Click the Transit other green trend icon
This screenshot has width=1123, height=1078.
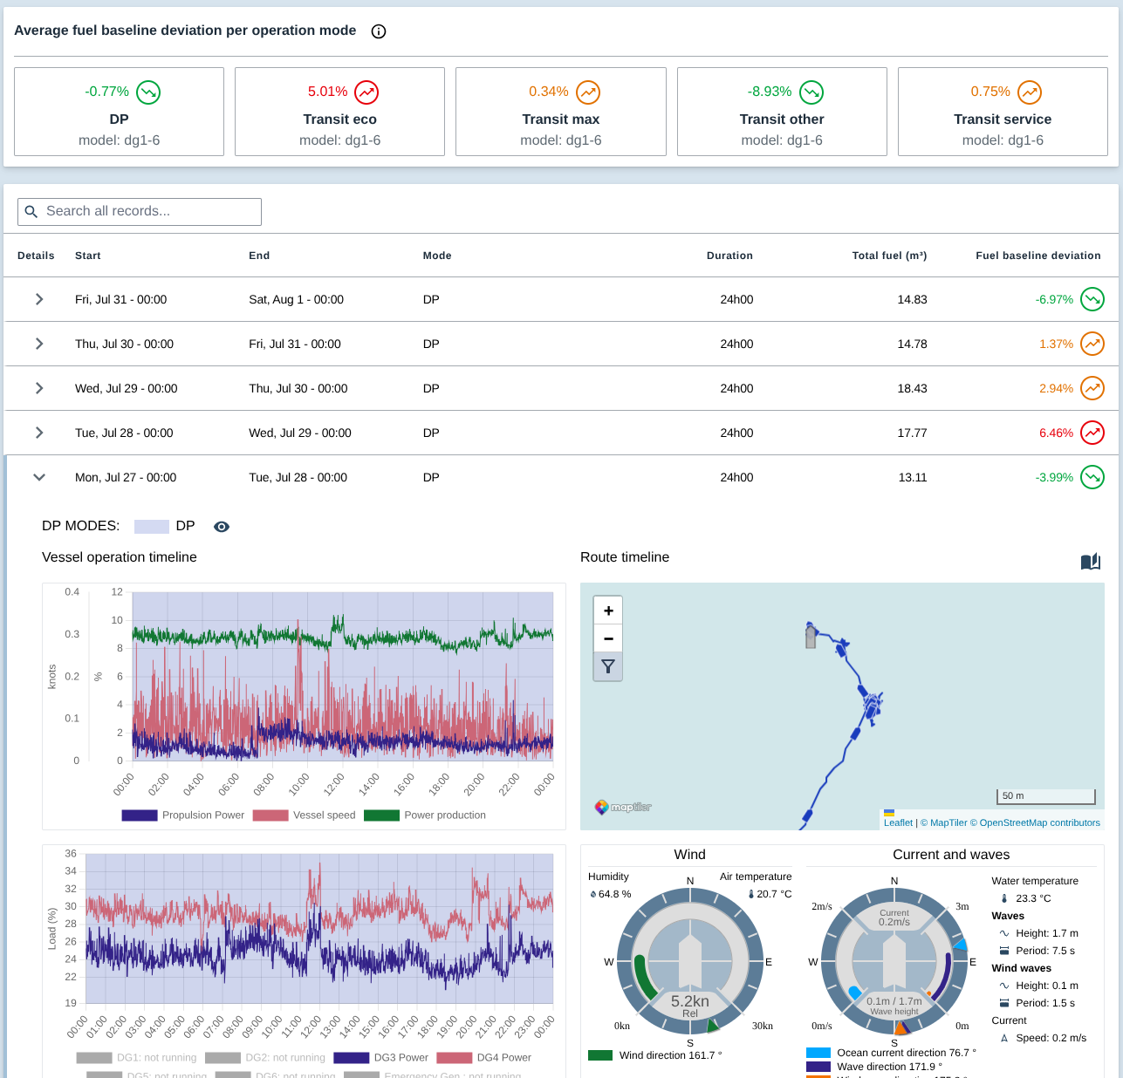click(811, 92)
